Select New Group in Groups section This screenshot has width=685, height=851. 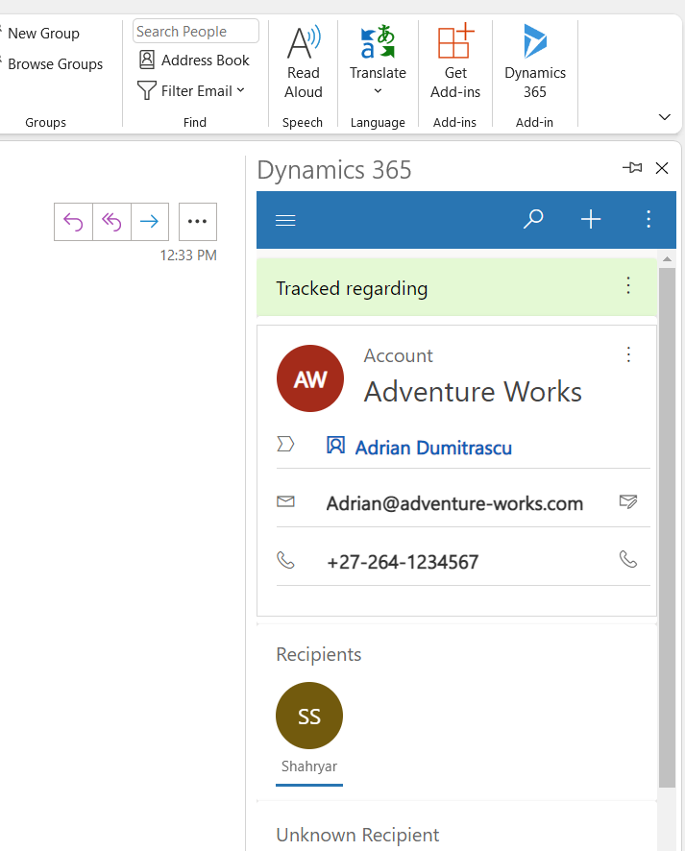pos(42,34)
